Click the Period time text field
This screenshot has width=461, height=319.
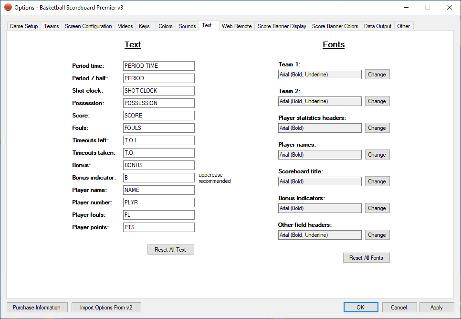pos(158,66)
